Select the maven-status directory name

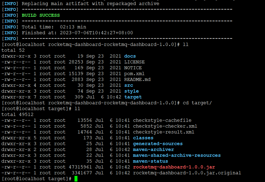[150, 161]
